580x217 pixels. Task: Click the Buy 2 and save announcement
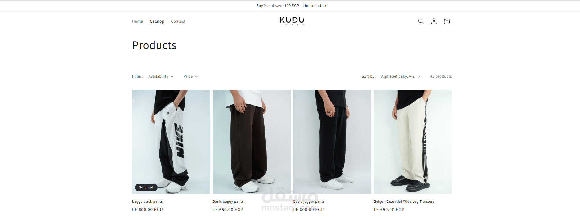coord(292,6)
